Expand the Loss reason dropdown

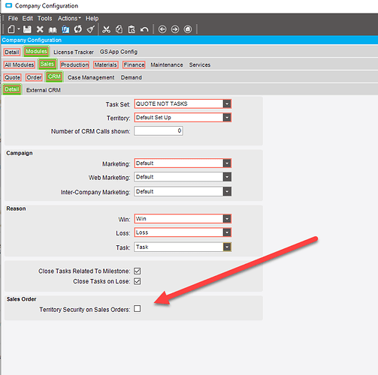(x=227, y=232)
